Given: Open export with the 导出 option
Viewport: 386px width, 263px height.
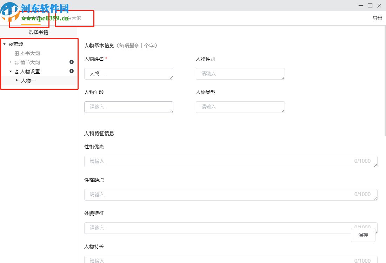Looking at the screenshot, I should (x=378, y=18).
